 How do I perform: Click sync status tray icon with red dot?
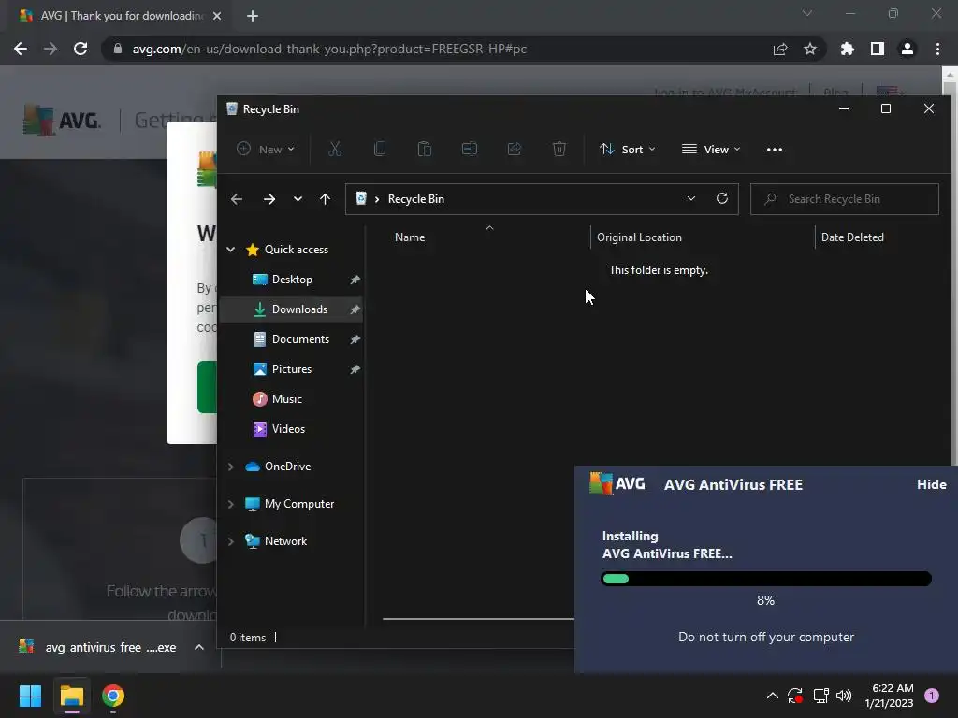(795, 696)
